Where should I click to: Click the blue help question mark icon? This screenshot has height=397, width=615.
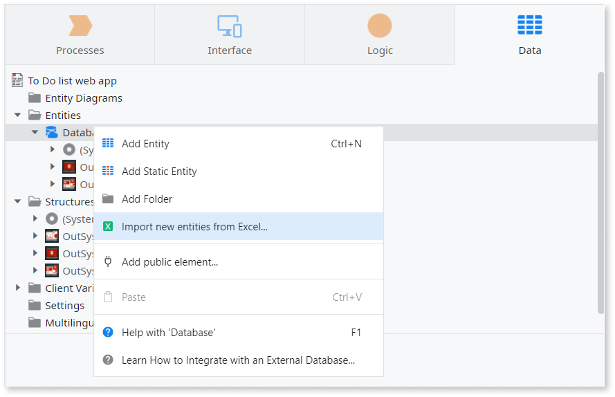(108, 333)
